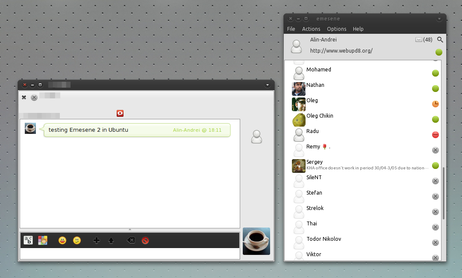Click the black X icon in chat header
Viewport: 462px width, 278px height.
pos(24,97)
